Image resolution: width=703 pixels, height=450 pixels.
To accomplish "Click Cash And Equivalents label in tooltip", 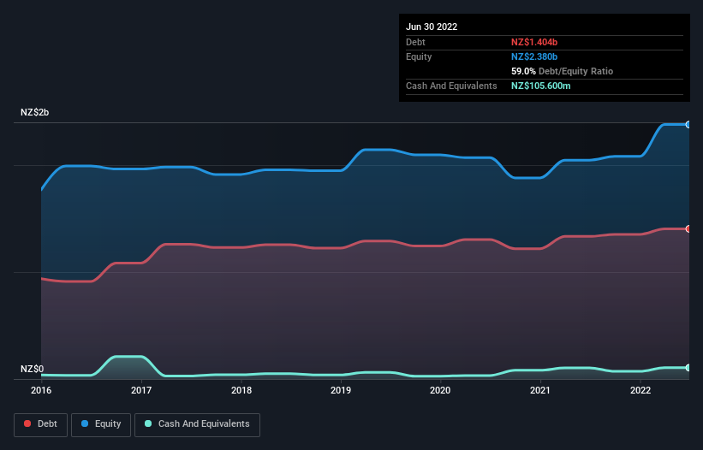I will (451, 86).
